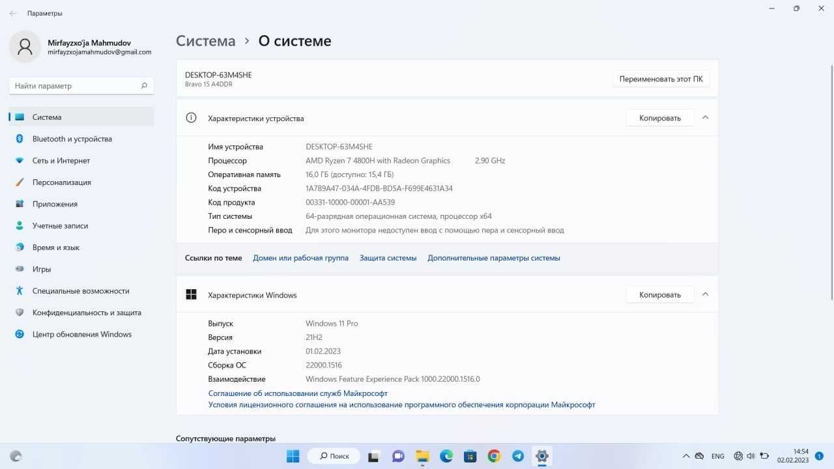The image size is (834, 469).
Task: Click the Windows logo beside Характеристики Windows
Action: 191,294
